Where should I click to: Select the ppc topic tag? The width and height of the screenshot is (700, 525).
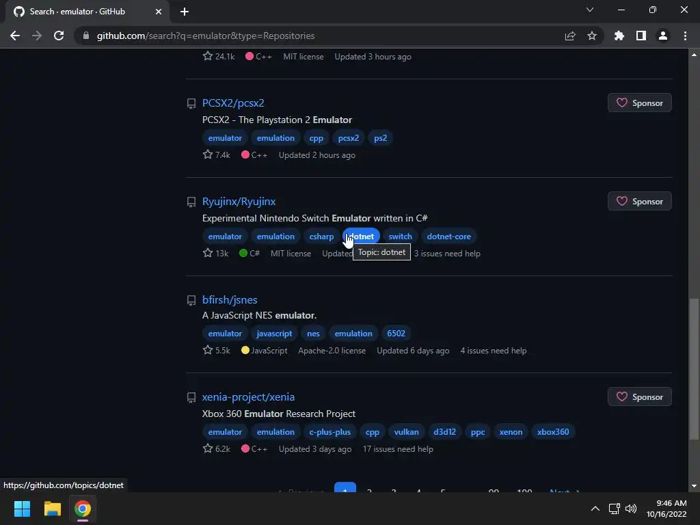(478, 432)
